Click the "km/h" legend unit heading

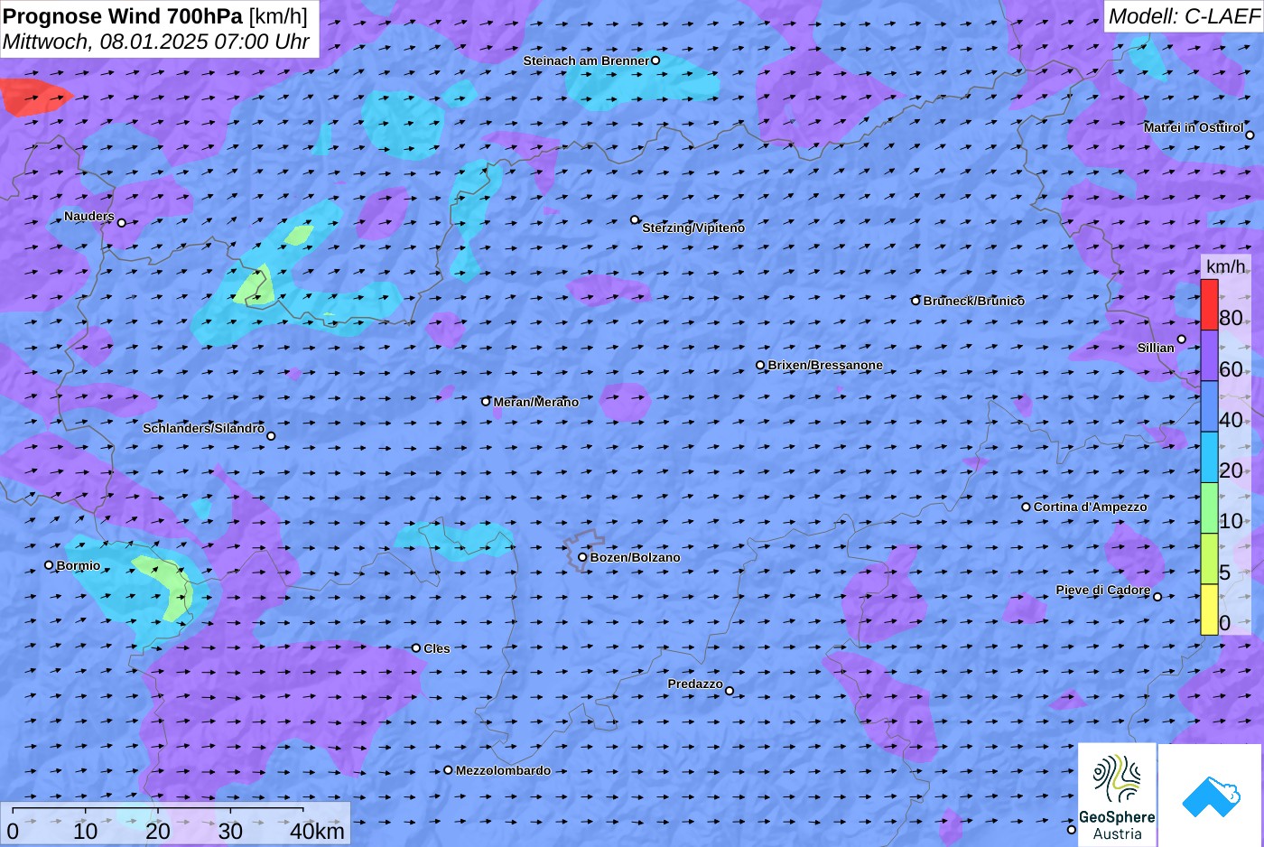click(x=1226, y=266)
